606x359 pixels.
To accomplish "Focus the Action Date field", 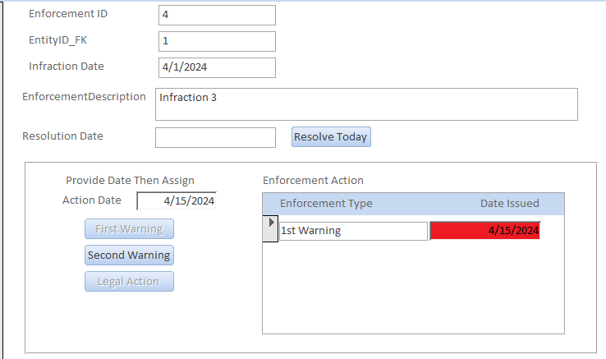I will pyautogui.click(x=177, y=200).
